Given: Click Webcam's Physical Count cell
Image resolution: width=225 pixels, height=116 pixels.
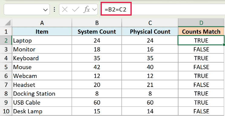Looking at the screenshot, I should point(150,76).
